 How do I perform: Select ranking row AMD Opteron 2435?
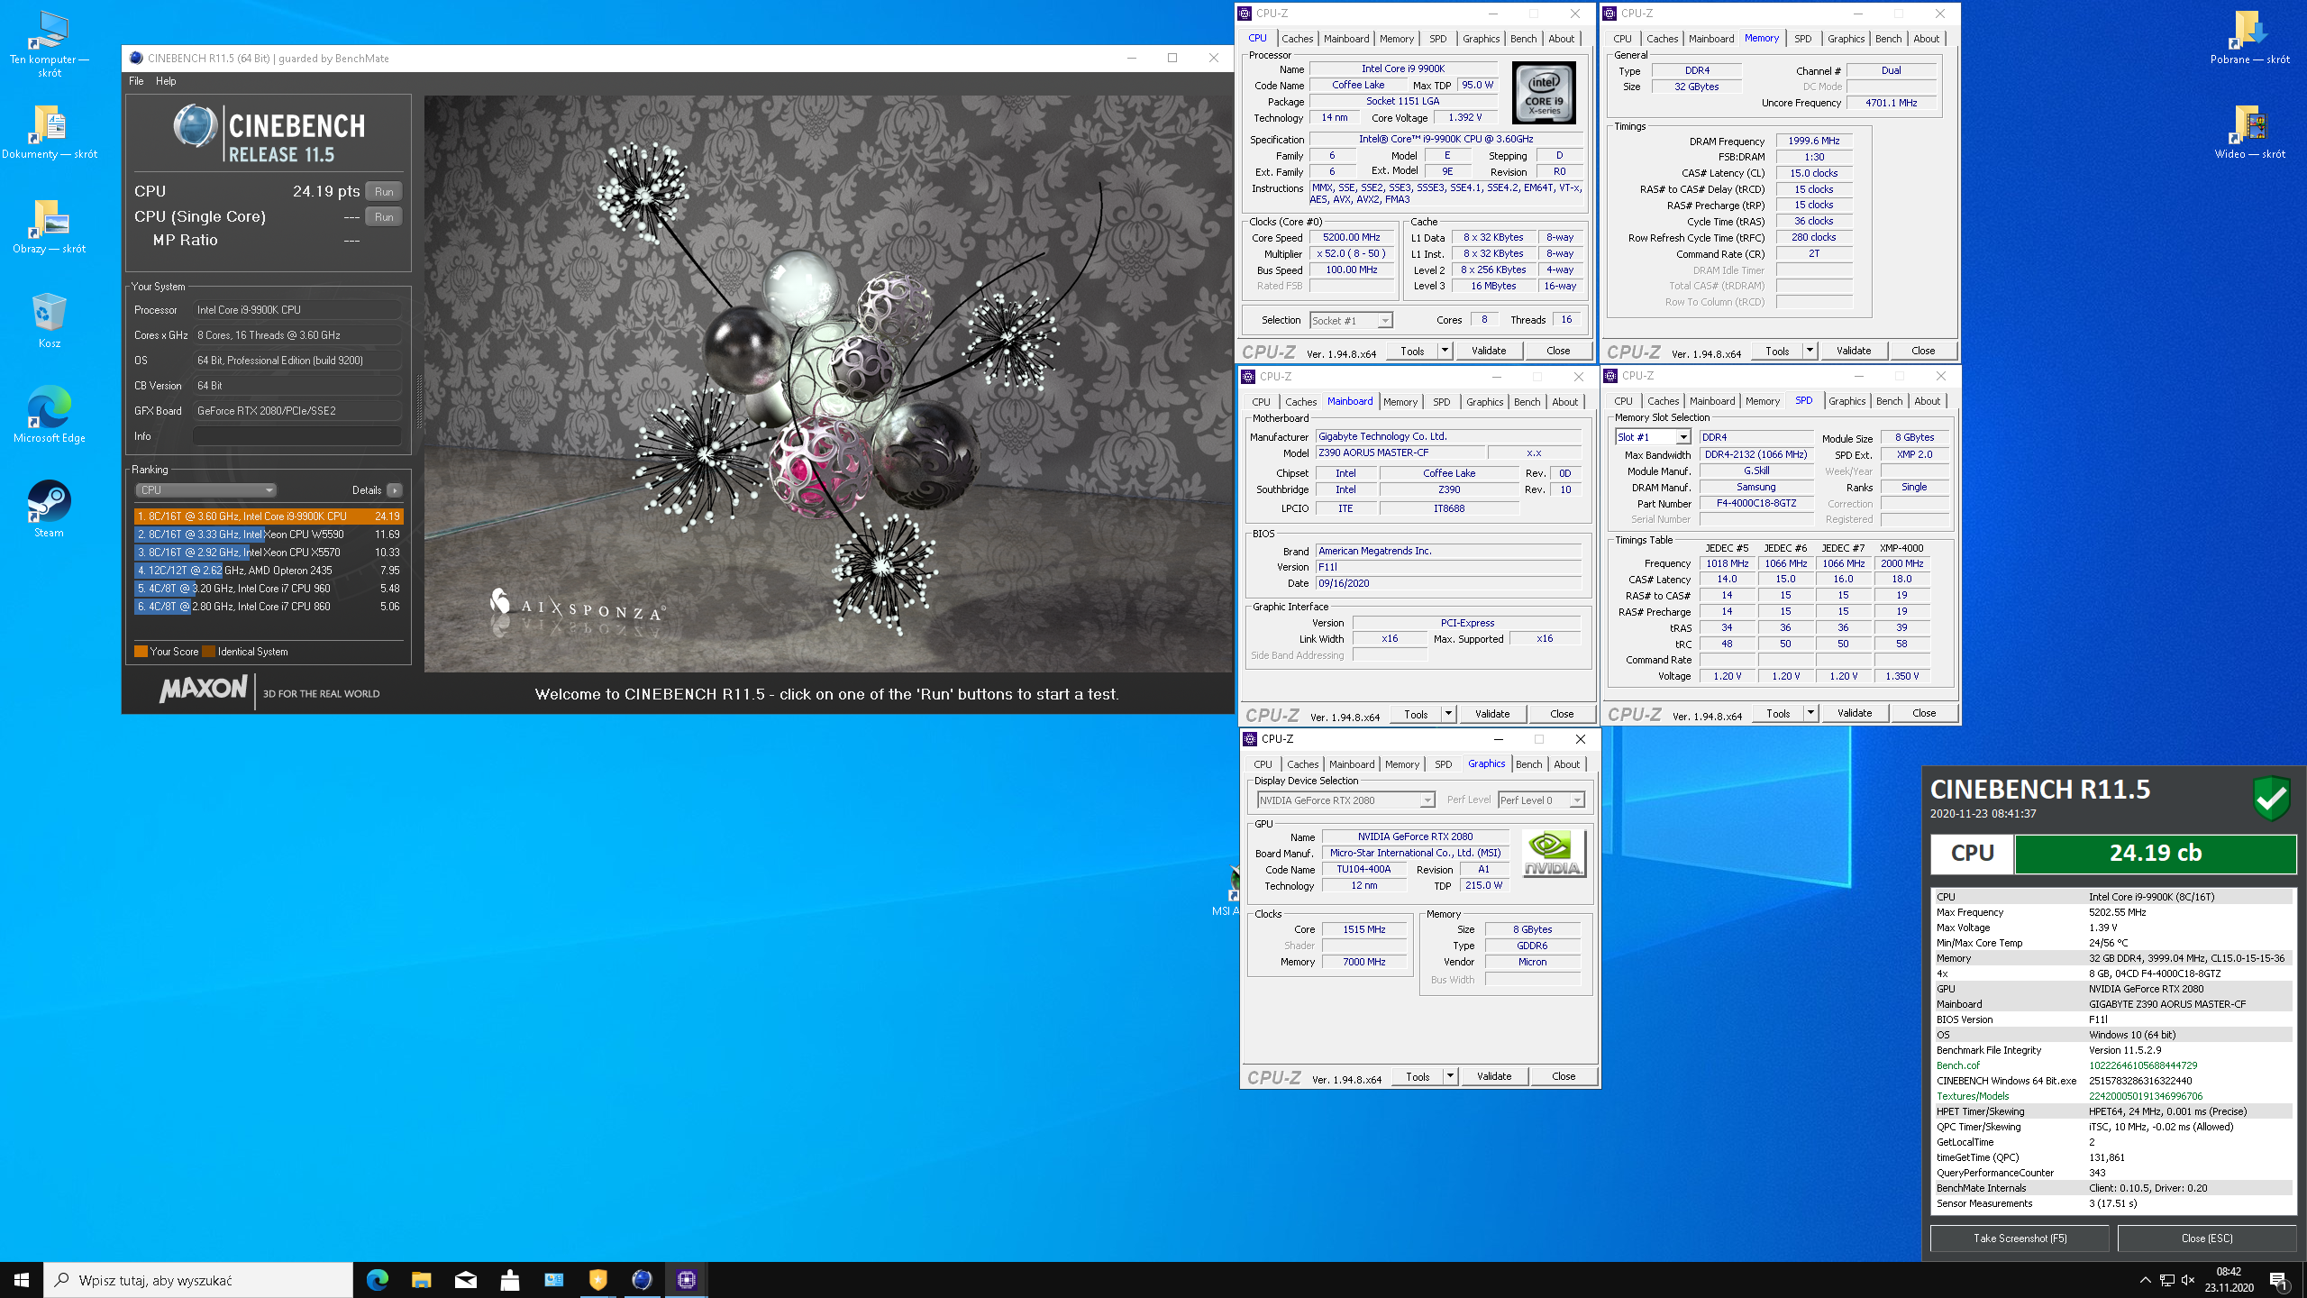(x=269, y=571)
